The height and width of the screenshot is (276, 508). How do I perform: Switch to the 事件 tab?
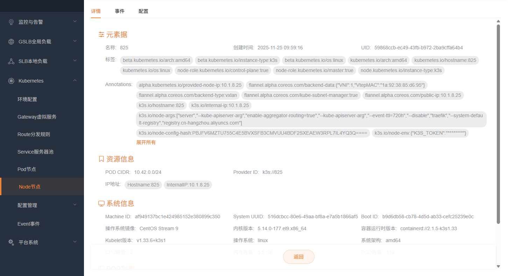pyautogui.click(x=120, y=11)
